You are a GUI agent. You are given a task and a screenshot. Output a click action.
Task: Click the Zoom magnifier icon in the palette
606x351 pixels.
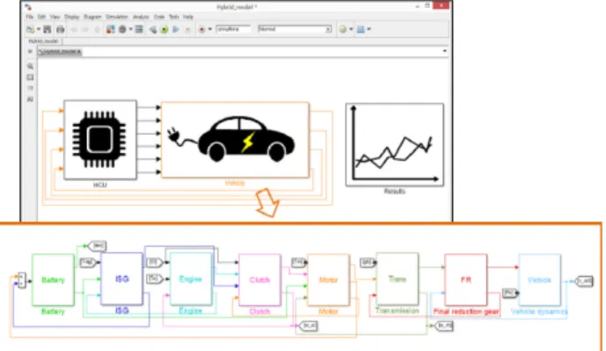[30, 67]
